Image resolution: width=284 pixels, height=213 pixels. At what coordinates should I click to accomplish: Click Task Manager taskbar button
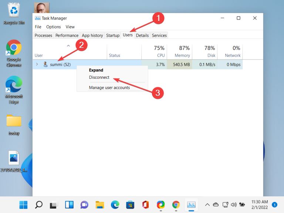pyautogui.click(x=191, y=204)
